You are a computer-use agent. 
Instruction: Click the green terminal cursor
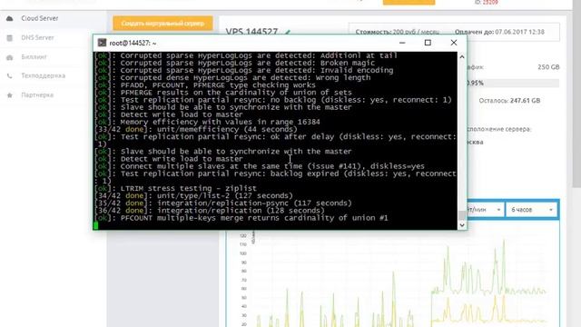[x=96, y=225]
